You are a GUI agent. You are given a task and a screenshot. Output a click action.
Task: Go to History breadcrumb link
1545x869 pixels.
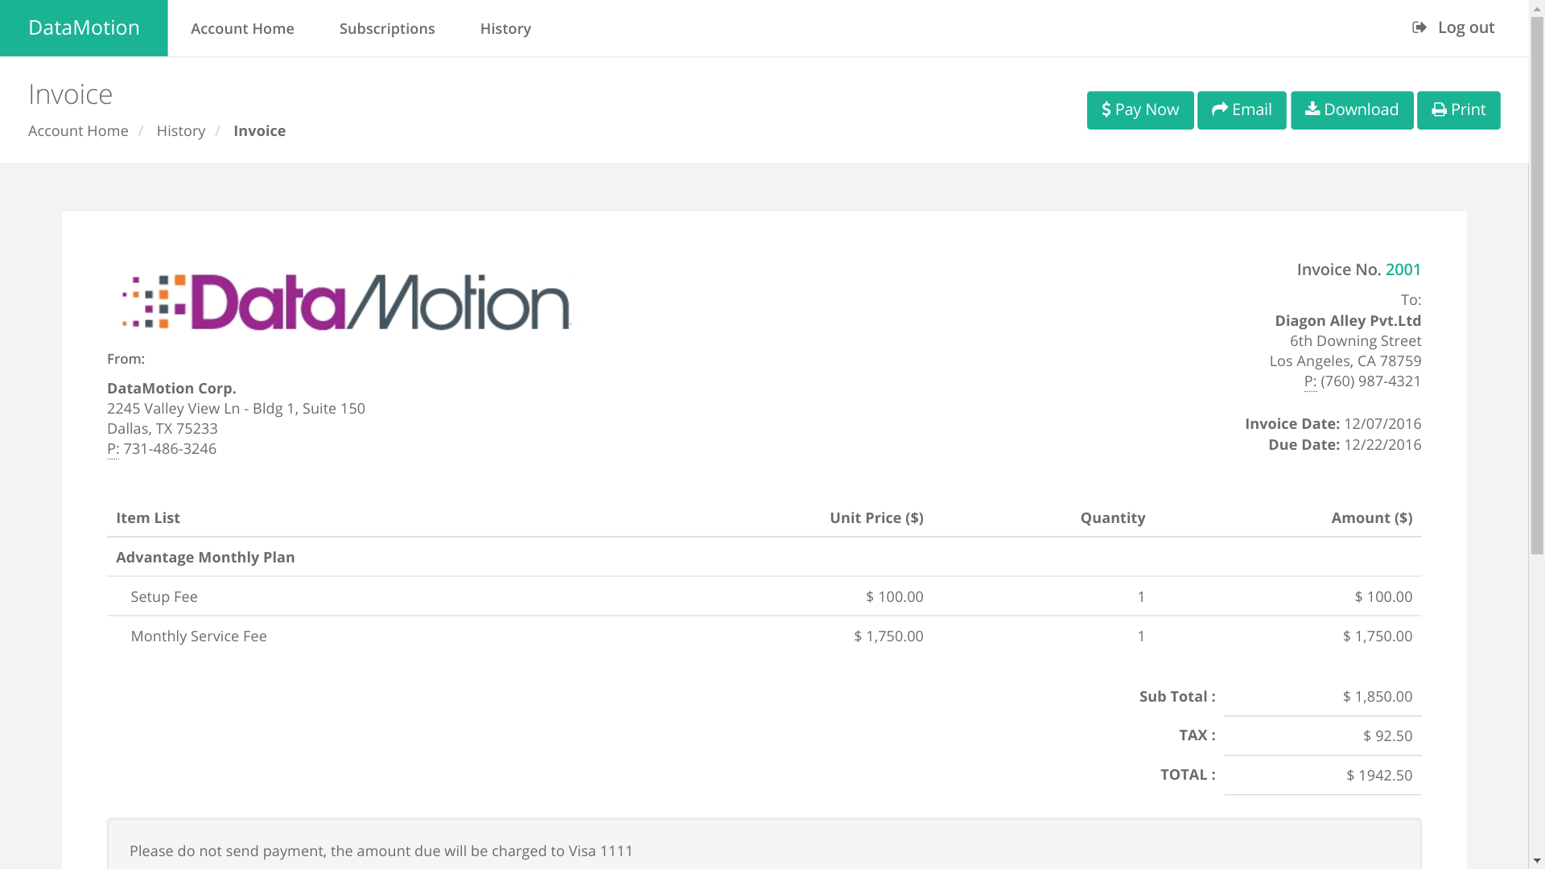tap(181, 130)
